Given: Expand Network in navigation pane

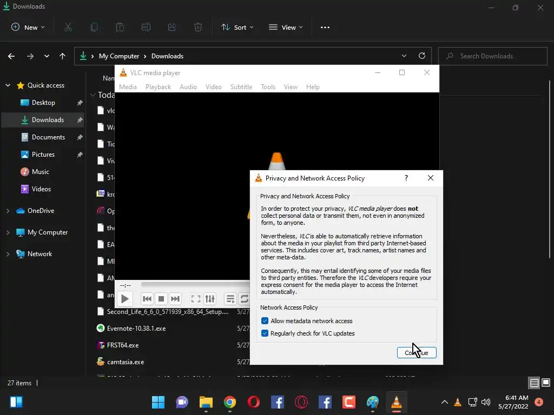Looking at the screenshot, I should pos(8,254).
